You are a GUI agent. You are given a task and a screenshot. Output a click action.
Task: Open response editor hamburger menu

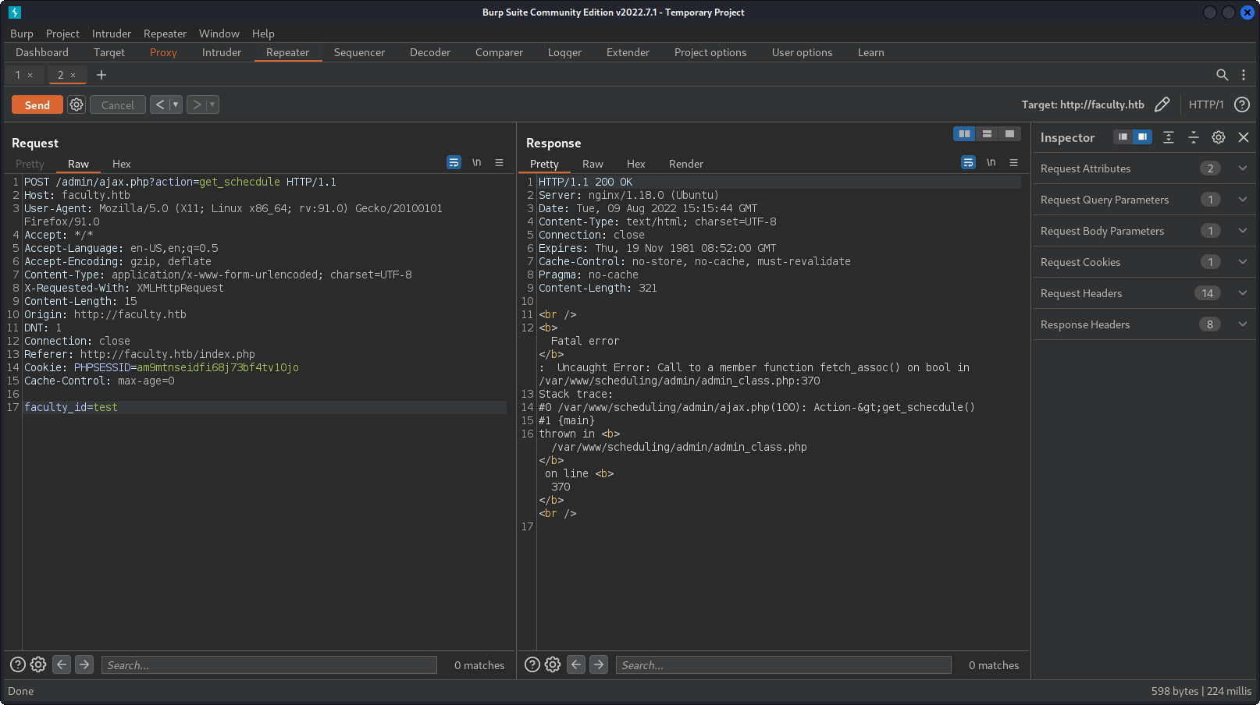tap(1013, 162)
